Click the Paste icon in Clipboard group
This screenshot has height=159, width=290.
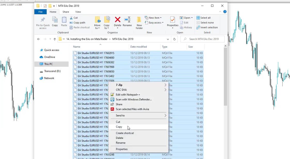pos(64,20)
